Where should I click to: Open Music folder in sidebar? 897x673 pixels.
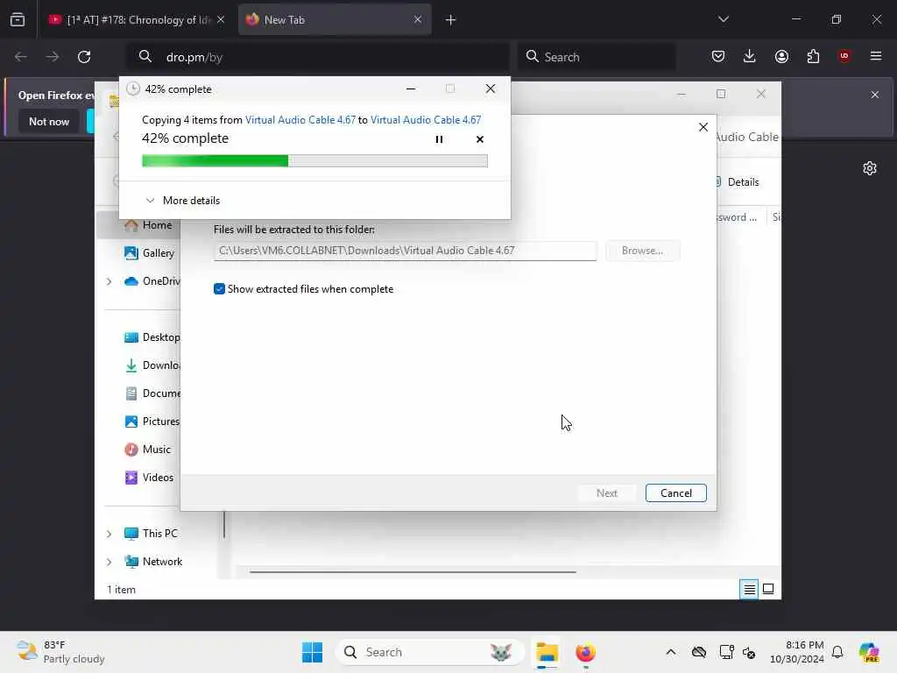(147, 450)
